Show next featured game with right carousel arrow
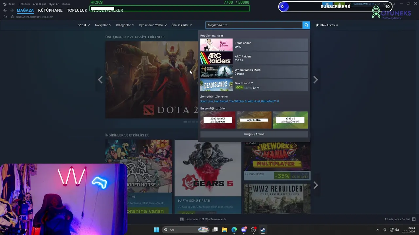 (x=316, y=80)
